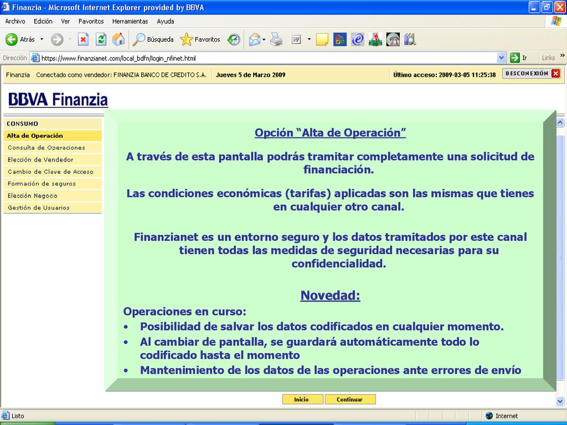Select Alta de Operación in the sidebar
The image size is (567, 425).
tap(53, 136)
